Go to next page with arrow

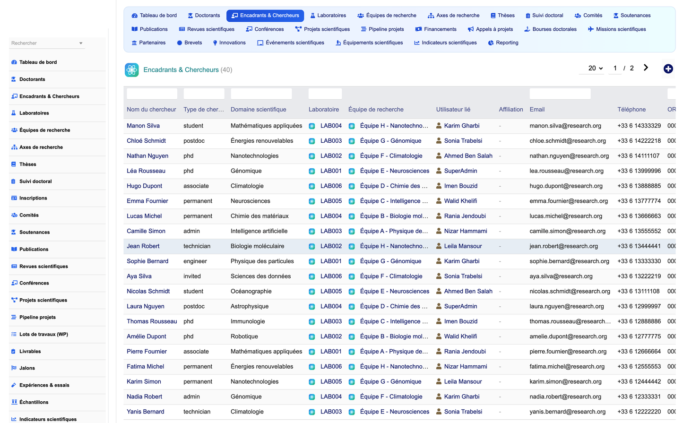(x=646, y=68)
